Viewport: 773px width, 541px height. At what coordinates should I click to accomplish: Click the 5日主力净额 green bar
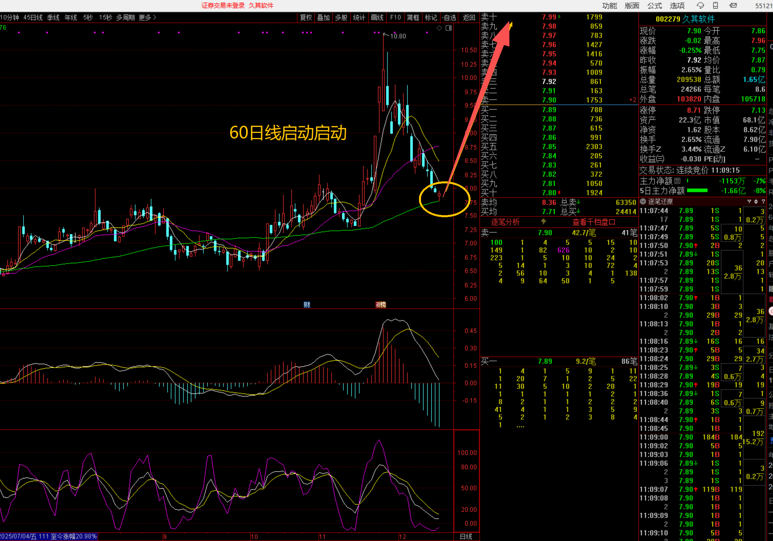pos(697,191)
